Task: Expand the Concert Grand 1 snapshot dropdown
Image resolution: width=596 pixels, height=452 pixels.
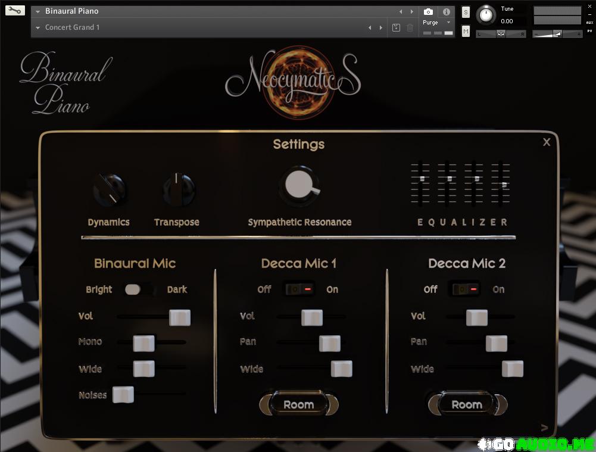Action: coord(38,28)
